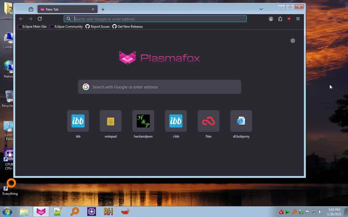Click the Show desktop strip

346,212
